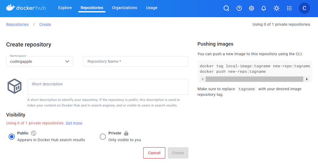
Task: Click the horizontal scrollbar thumb under code
Action: pyautogui.click(x=254, y=79)
